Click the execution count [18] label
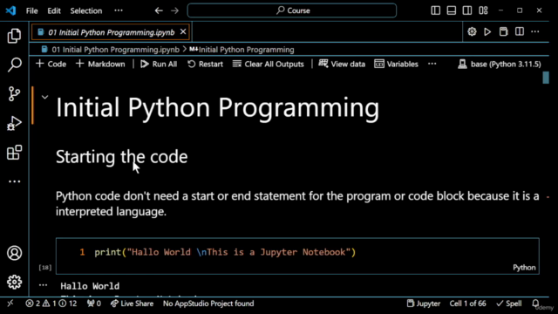Viewport: 558px width, 314px height. click(x=44, y=268)
